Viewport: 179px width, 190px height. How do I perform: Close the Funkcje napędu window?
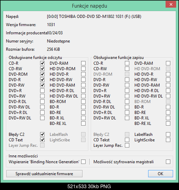tap(171, 5)
